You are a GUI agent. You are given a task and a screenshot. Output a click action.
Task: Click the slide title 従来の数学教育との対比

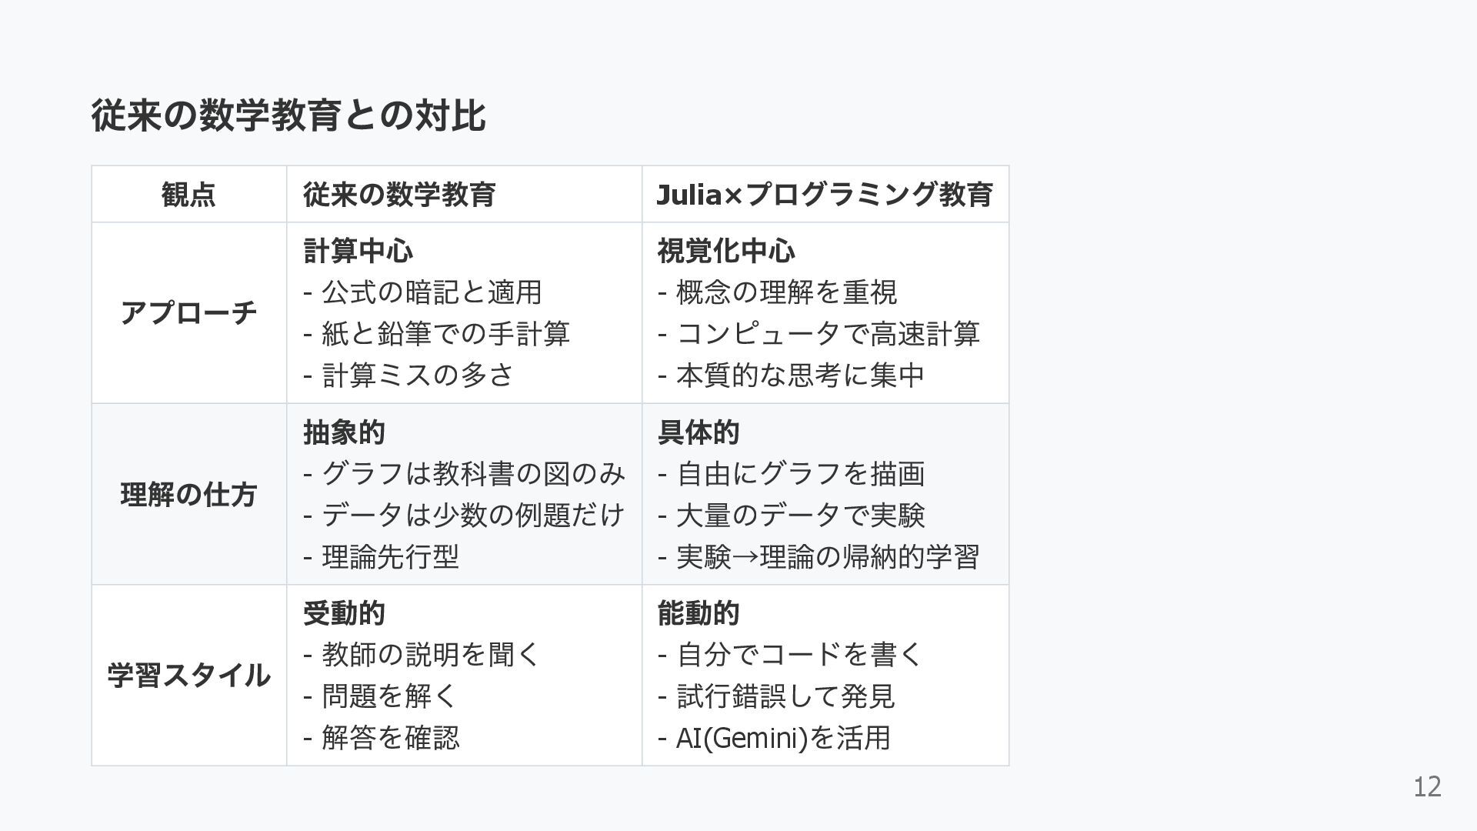point(288,115)
